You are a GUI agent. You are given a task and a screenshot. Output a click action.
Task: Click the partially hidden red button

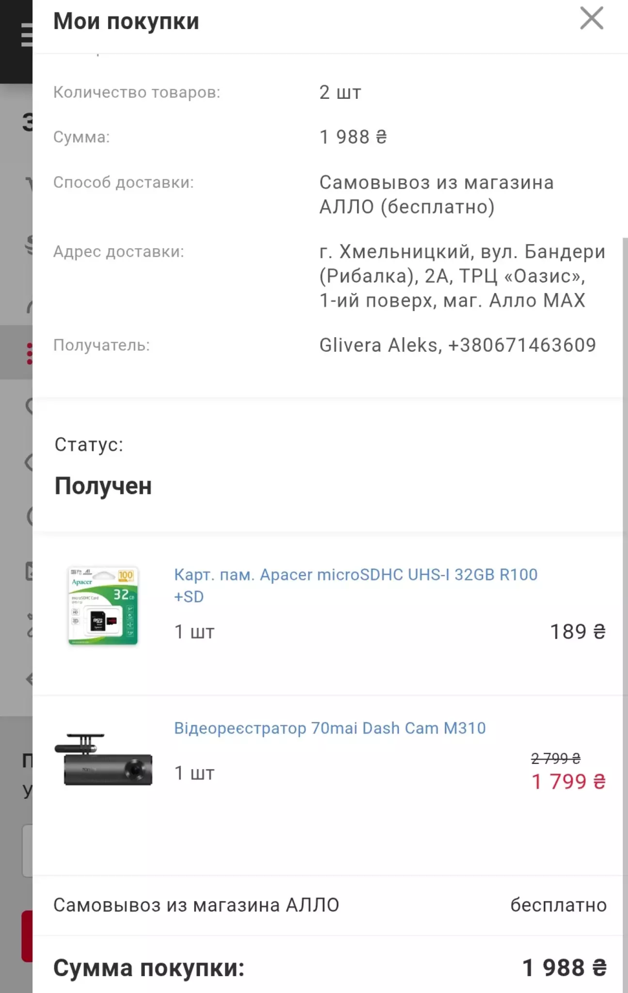27,936
